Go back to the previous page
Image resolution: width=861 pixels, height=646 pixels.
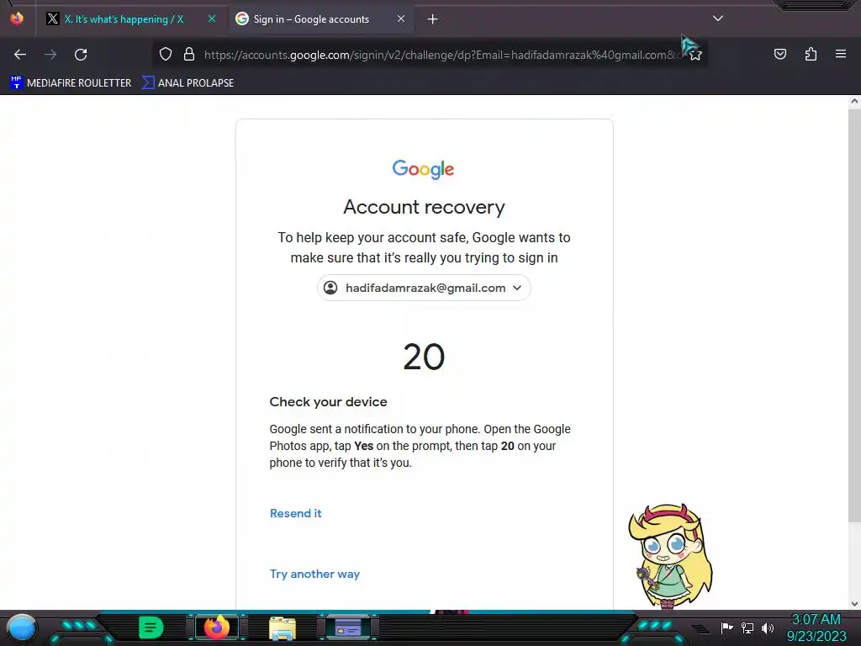(x=20, y=55)
